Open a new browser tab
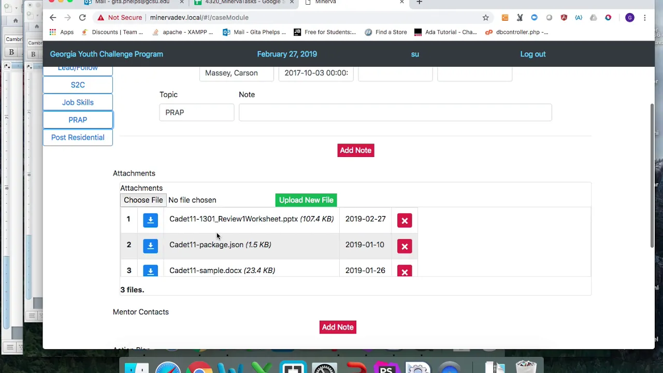Screen dimensions: 663x373 tap(419, 3)
